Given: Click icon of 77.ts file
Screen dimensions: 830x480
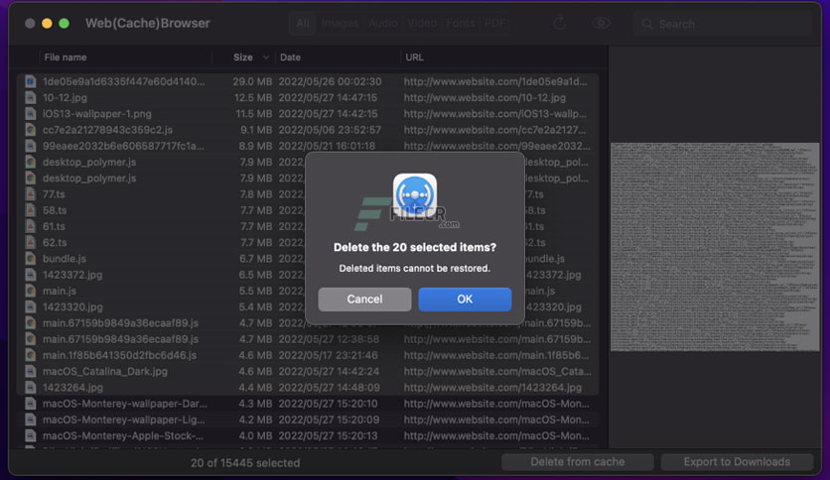Looking at the screenshot, I should [x=31, y=194].
